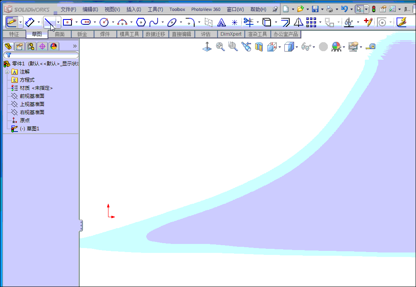Open the 插入(I) menu
Image resolution: width=416 pixels, height=287 pixels.
[x=134, y=10]
